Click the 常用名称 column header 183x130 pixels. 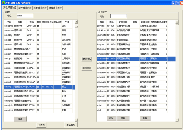pyautogui.click(x=145, y=22)
